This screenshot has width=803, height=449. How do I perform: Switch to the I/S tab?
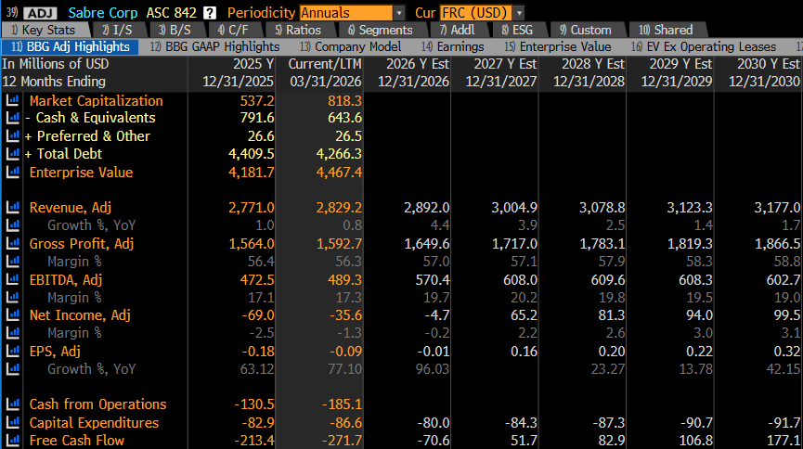pos(117,31)
